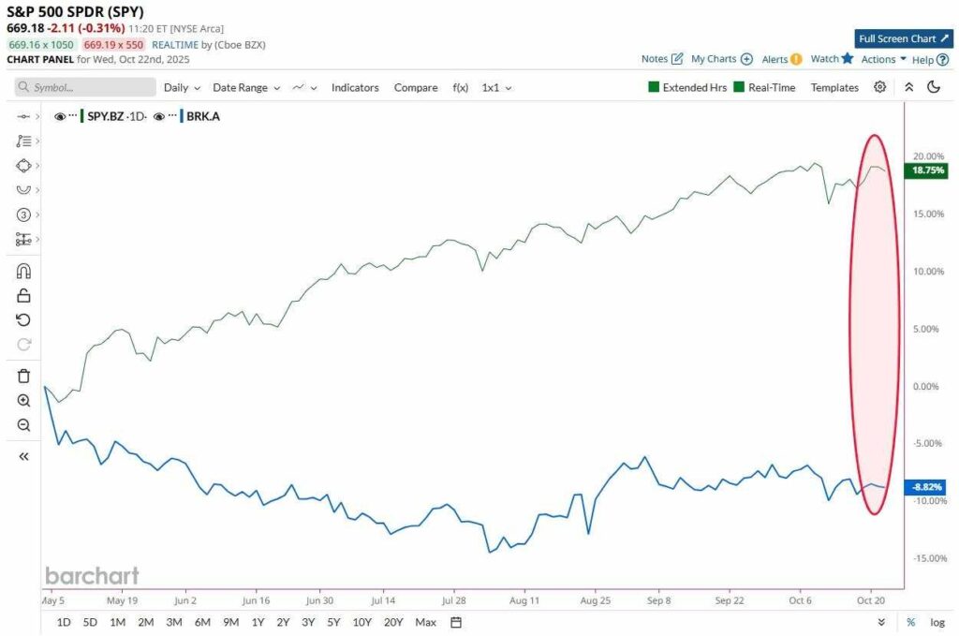Delete drawings with trash icon

coord(24,377)
